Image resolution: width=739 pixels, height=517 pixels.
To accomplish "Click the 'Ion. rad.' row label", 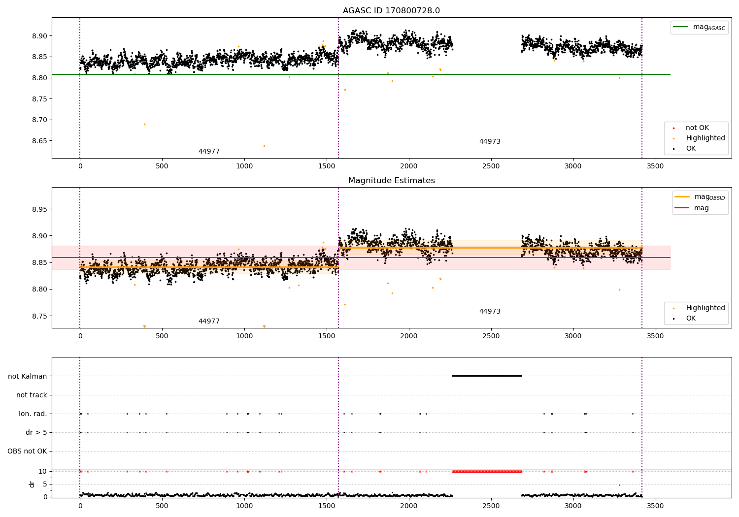I will coord(33,414).
